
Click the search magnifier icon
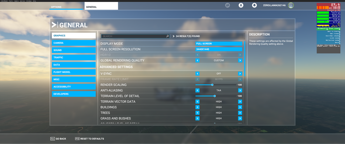[167, 36]
